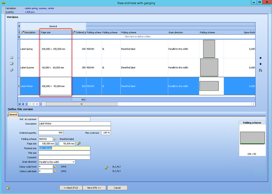Click the eraser delete version icon
The height and width of the screenshot is (194, 272).
[x=12, y=70]
